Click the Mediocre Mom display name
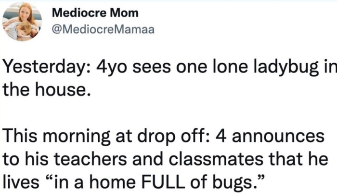337x194 pixels. click(95, 13)
